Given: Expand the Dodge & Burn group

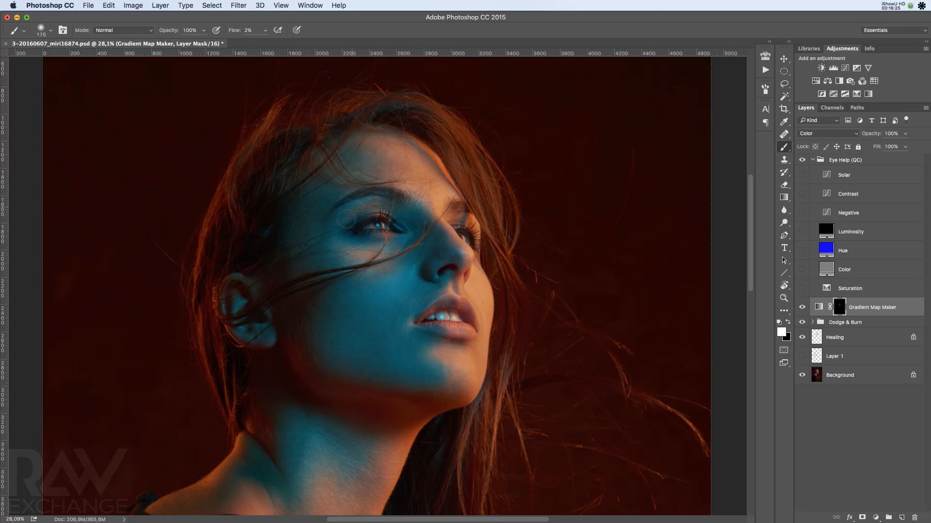Looking at the screenshot, I should click(x=813, y=322).
